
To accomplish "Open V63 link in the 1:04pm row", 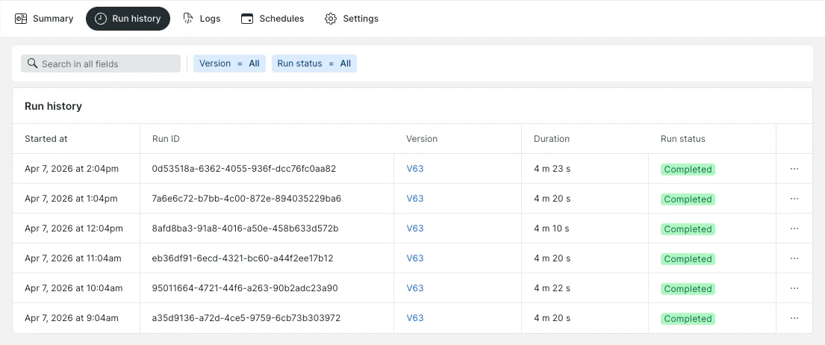I will coord(415,199).
